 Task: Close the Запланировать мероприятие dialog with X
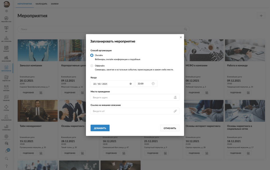tap(181, 37)
